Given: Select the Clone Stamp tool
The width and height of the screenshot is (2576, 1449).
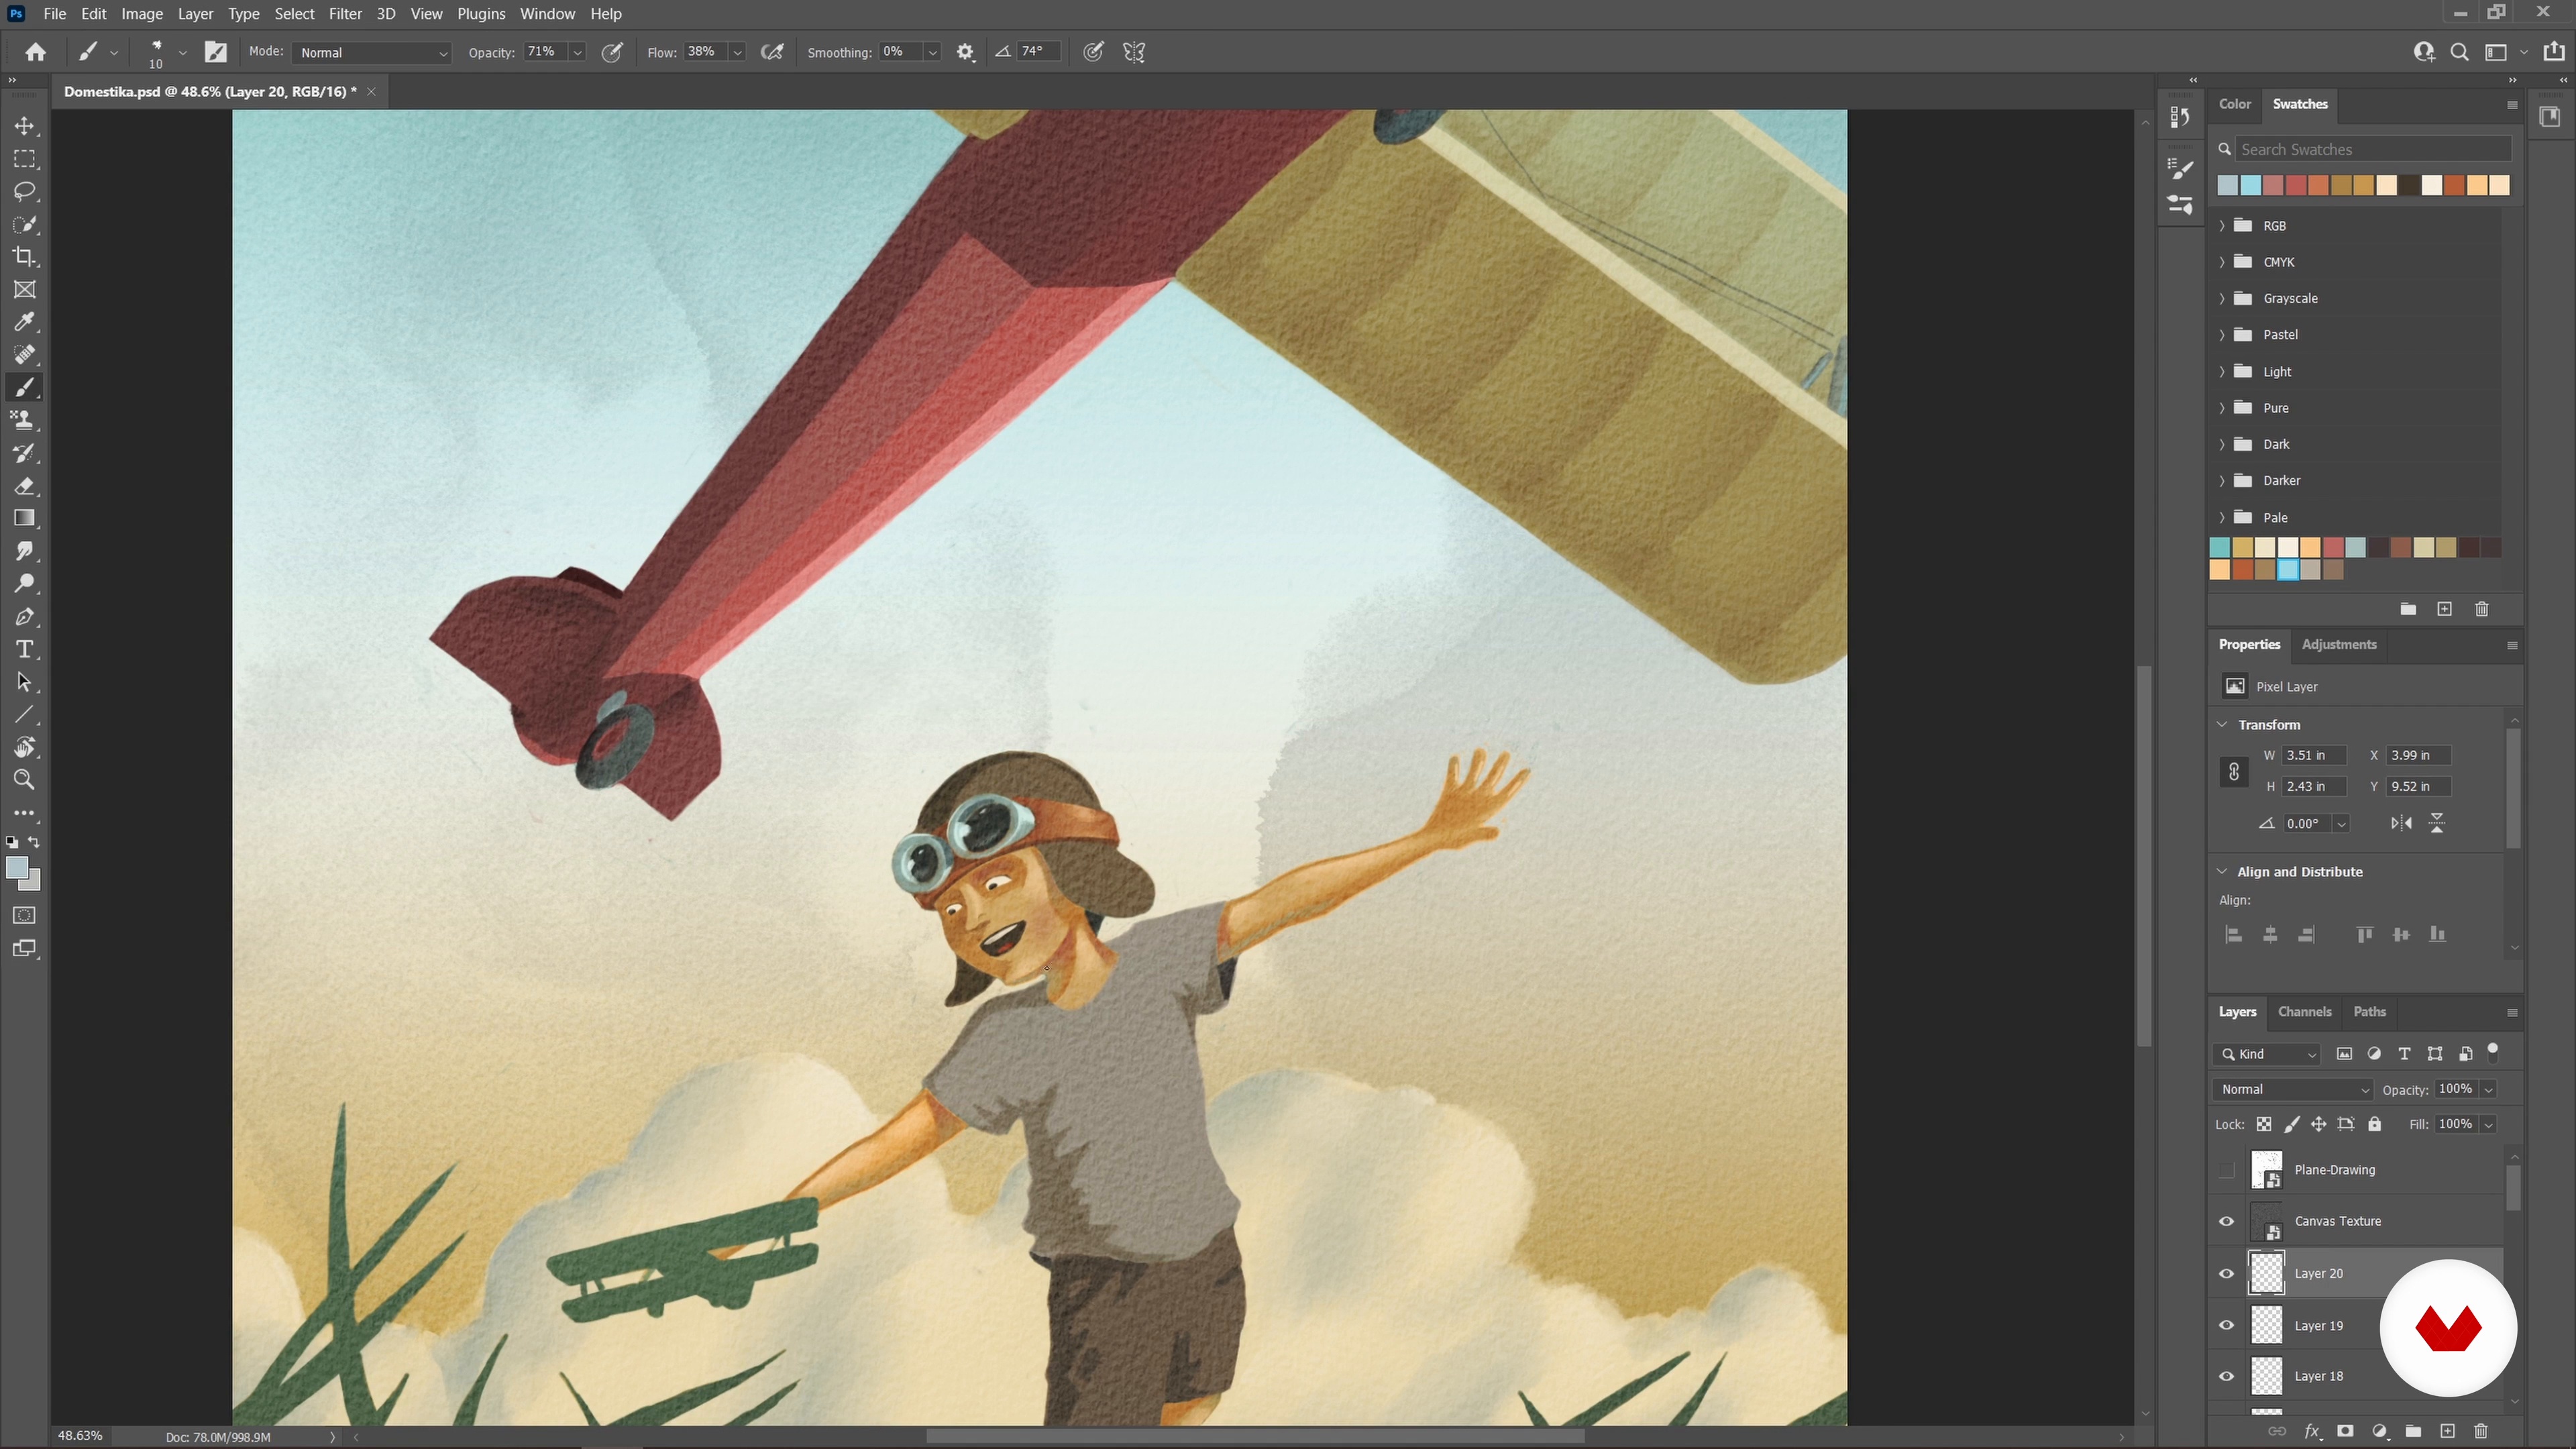Looking at the screenshot, I should pyautogui.click(x=25, y=420).
